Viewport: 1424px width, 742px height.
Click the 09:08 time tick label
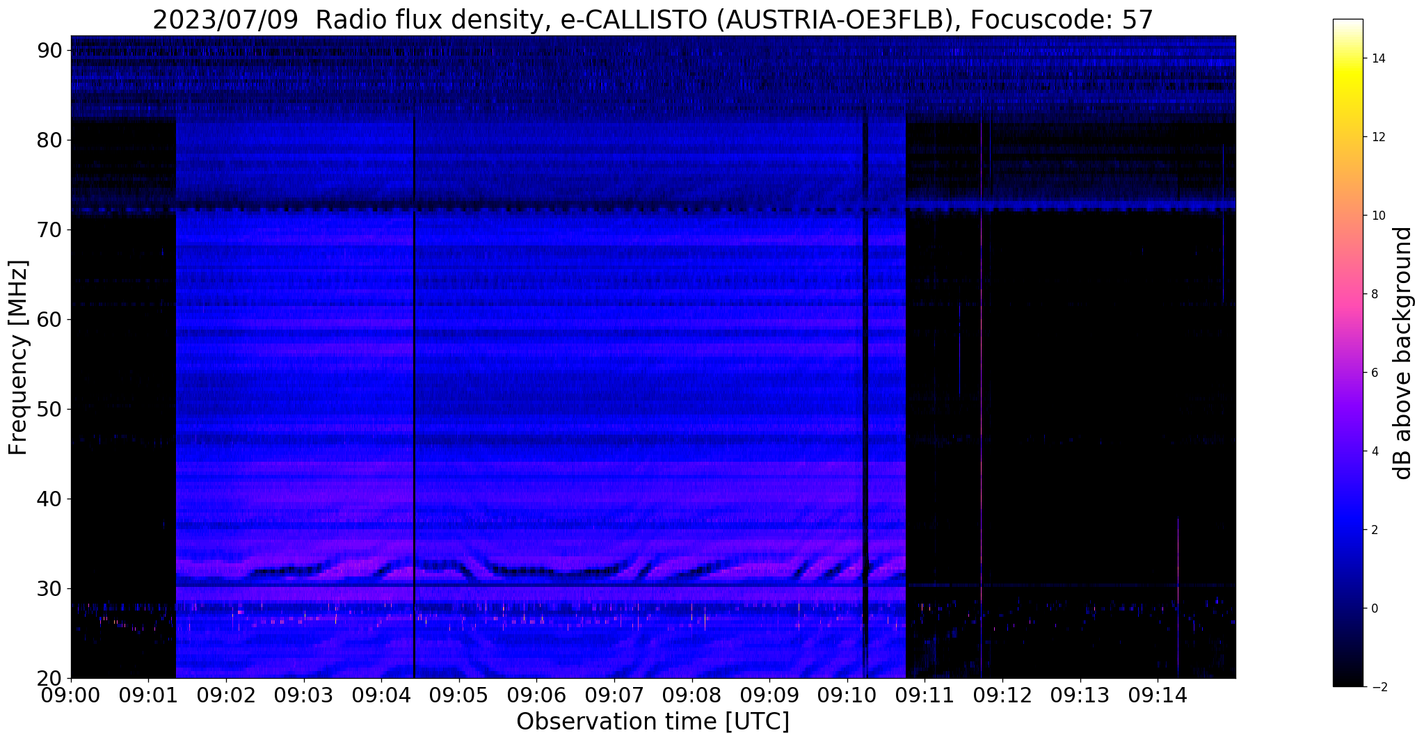tap(692, 695)
